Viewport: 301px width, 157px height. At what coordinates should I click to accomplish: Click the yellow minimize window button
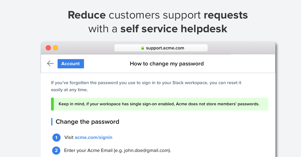pos(55,48)
